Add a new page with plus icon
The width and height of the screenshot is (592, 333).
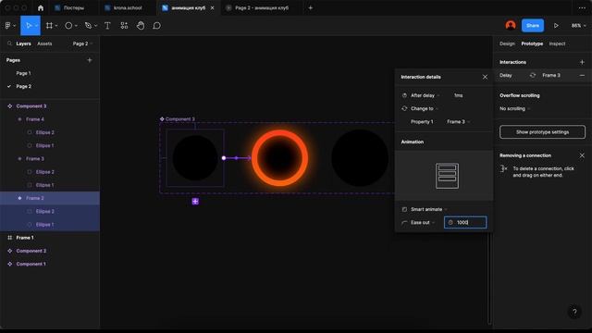pos(90,60)
